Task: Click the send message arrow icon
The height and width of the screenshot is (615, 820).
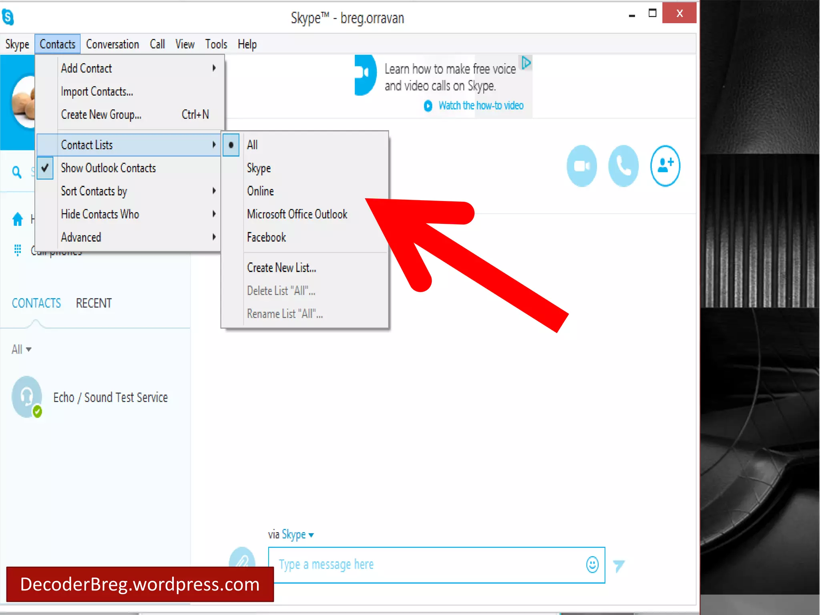Action: click(x=619, y=565)
